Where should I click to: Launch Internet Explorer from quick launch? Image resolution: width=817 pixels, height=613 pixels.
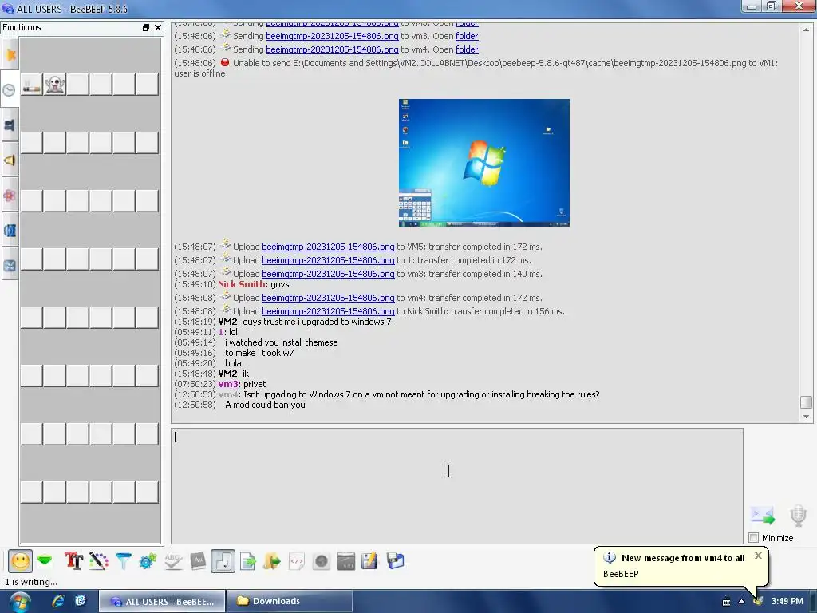[x=57, y=601]
